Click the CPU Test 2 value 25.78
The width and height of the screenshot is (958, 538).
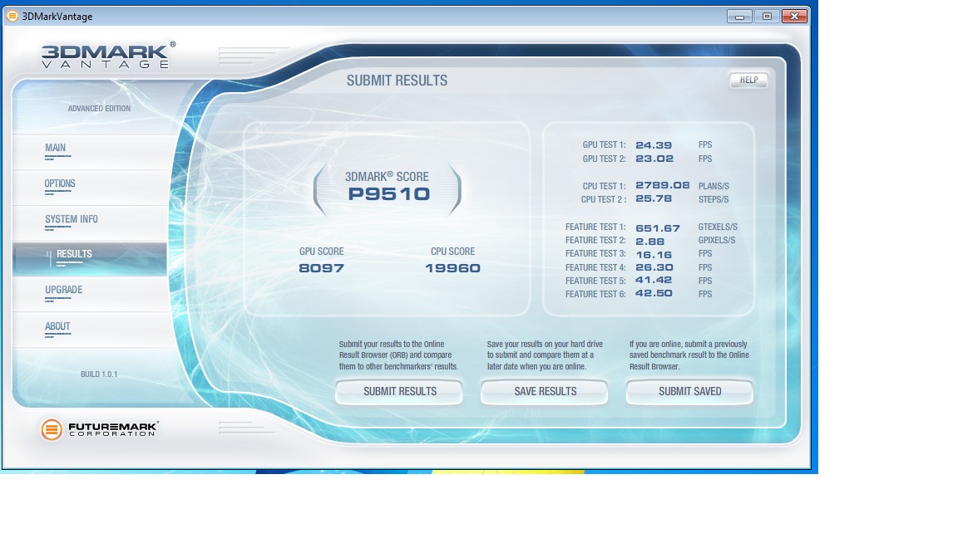tap(654, 199)
